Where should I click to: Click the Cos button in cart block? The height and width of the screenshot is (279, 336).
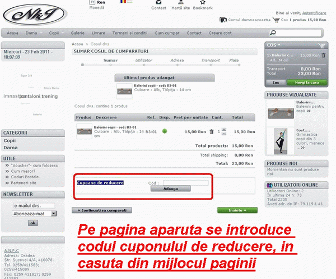coord(276,83)
